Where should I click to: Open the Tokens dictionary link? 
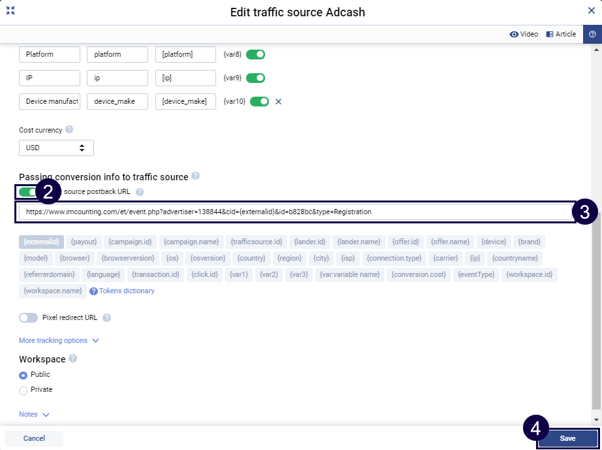point(126,291)
